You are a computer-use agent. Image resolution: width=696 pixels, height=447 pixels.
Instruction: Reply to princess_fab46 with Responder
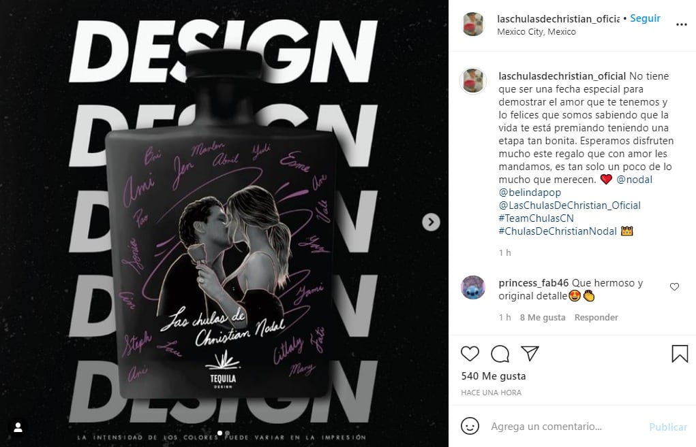pyautogui.click(x=596, y=317)
